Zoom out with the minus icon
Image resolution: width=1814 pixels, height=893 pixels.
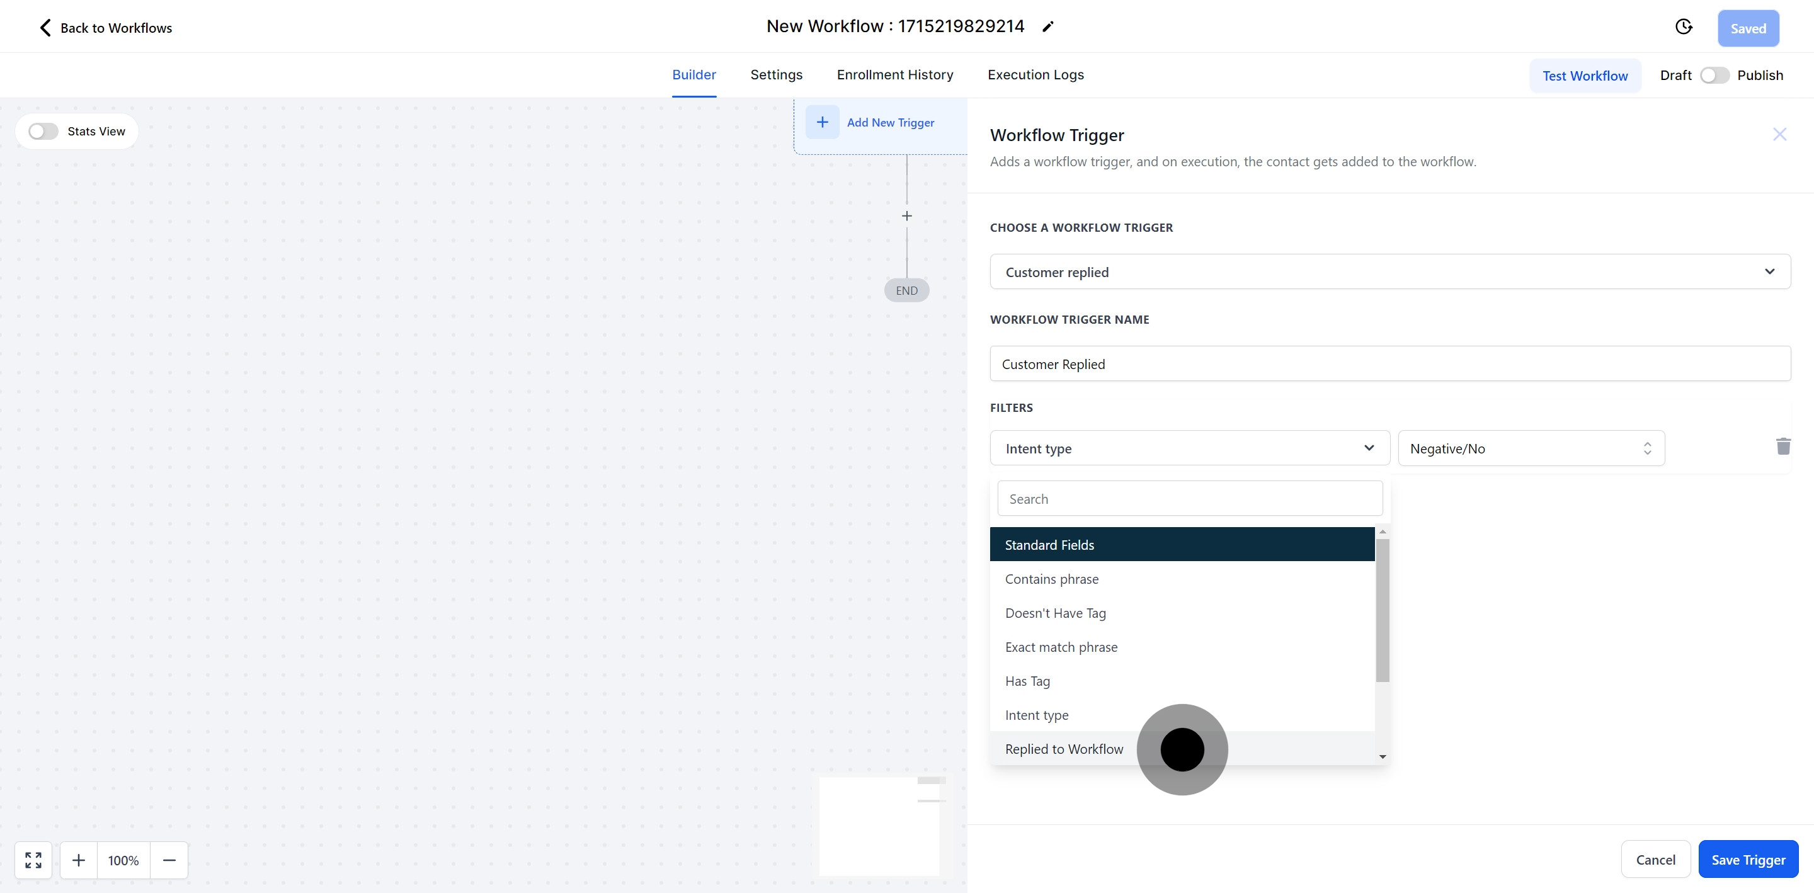point(169,860)
